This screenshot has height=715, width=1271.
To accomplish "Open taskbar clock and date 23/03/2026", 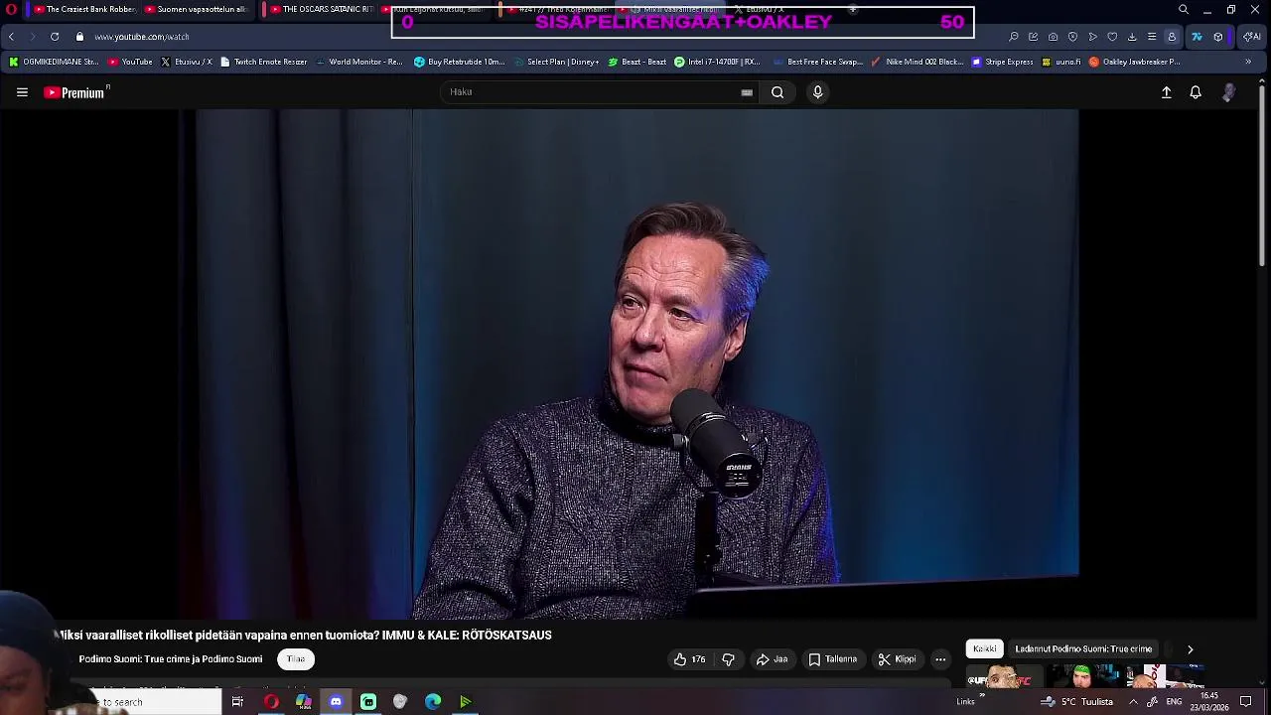I will pyautogui.click(x=1209, y=702).
